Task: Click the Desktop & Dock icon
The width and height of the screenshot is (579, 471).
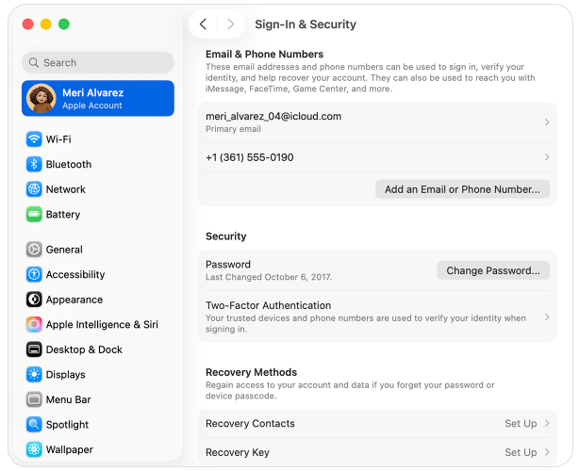Action: [x=34, y=349]
